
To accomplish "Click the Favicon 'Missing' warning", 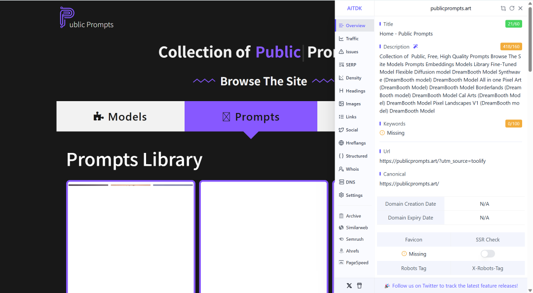I will 414,254.
